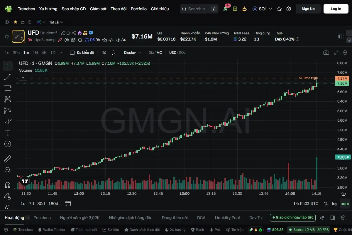Click Giao dịch ngay lập tức button
Screen dimensions: 352x235
[x=293, y=218]
